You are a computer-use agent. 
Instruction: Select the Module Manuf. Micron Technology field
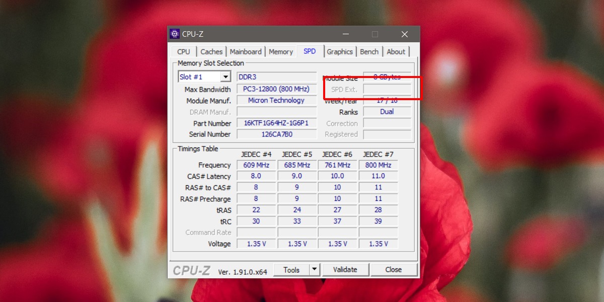276,100
